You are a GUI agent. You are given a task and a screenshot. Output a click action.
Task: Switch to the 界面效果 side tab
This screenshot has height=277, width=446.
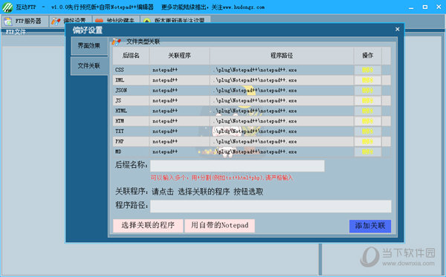[x=89, y=46]
